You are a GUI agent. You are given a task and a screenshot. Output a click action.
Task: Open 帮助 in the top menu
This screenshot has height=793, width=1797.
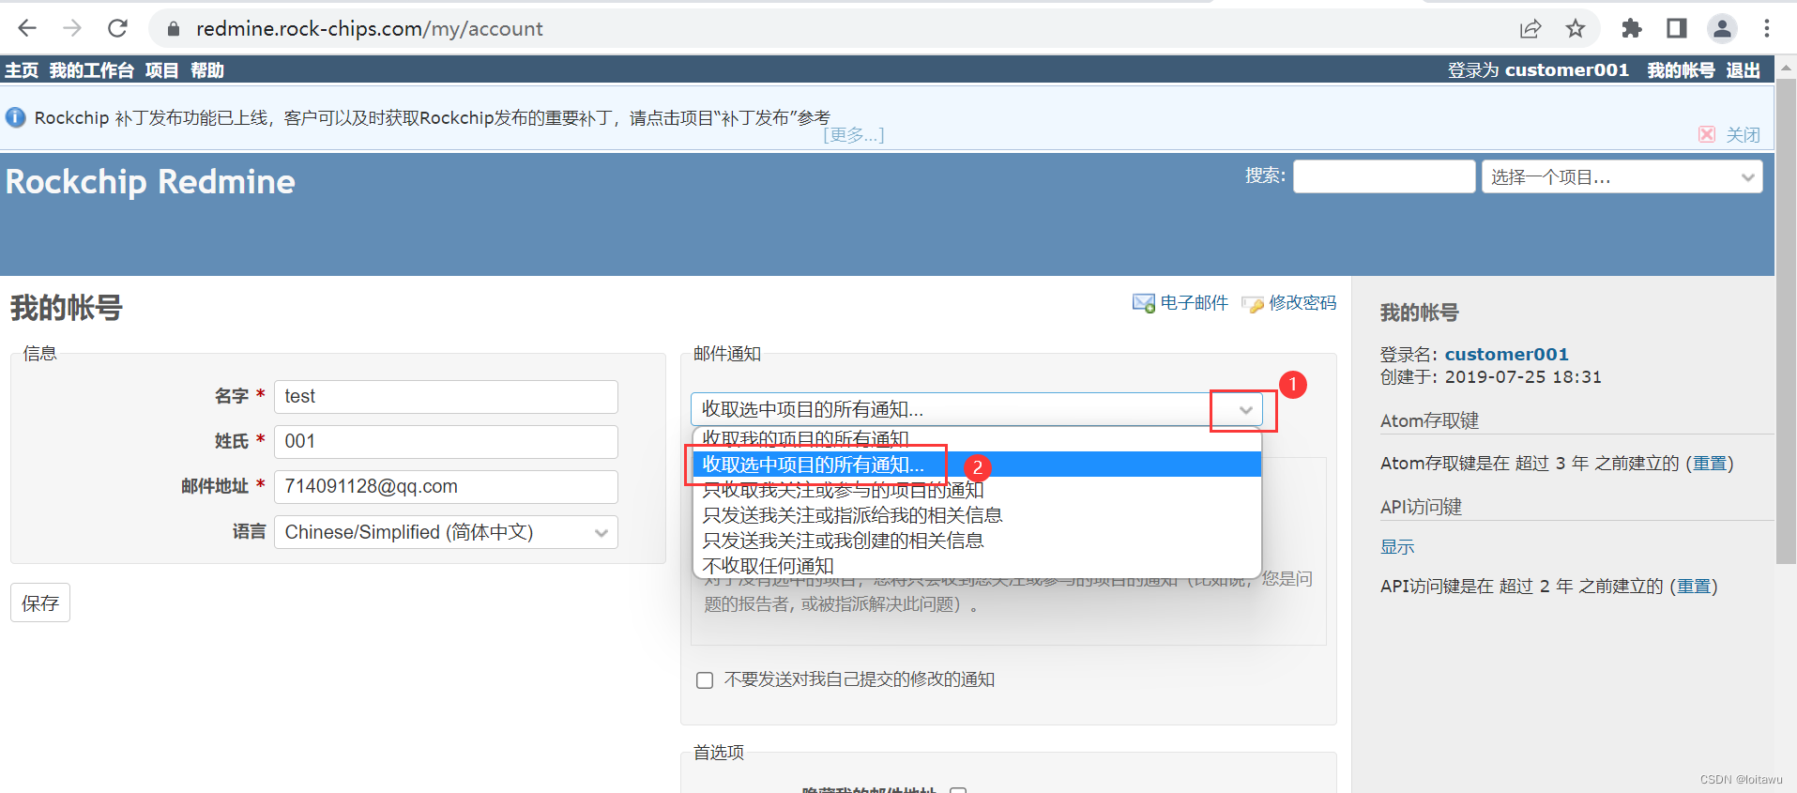tap(207, 70)
